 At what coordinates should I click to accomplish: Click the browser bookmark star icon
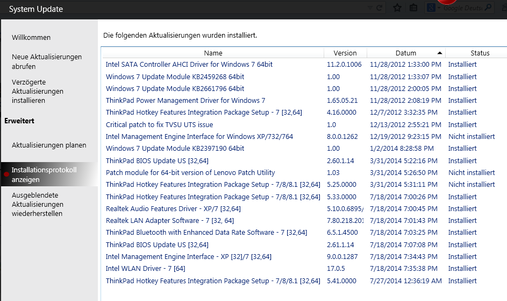tap(397, 8)
